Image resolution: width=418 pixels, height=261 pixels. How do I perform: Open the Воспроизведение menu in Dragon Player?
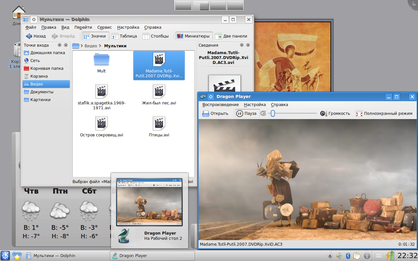tap(220, 105)
